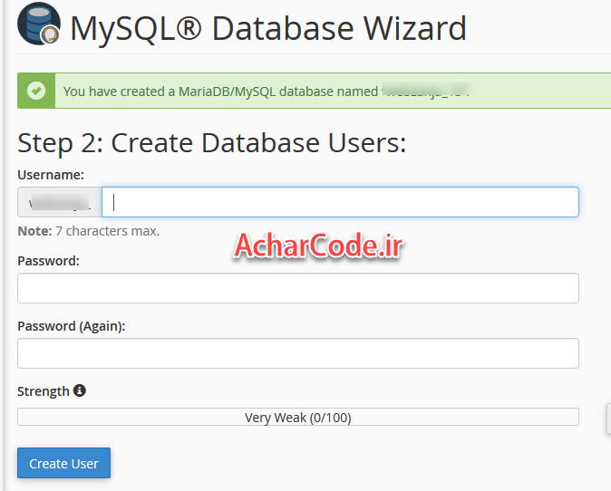Click the 'Strength' label

[x=44, y=391]
